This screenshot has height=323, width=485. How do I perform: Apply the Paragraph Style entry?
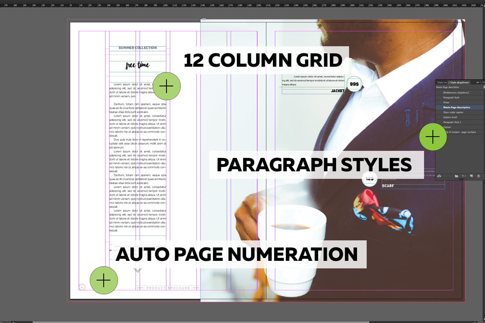[459, 97]
